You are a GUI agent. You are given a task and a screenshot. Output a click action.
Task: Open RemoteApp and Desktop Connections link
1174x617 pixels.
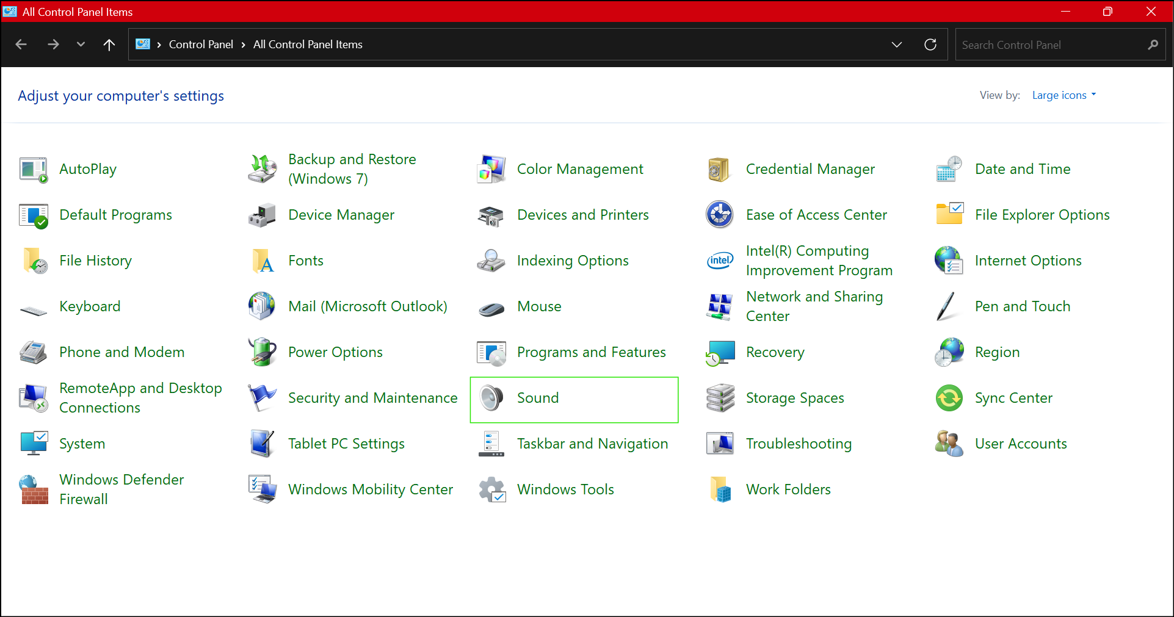(140, 398)
